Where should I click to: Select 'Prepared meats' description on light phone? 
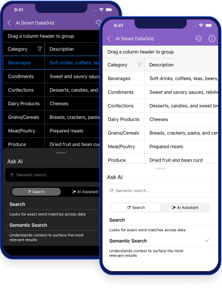(181, 146)
